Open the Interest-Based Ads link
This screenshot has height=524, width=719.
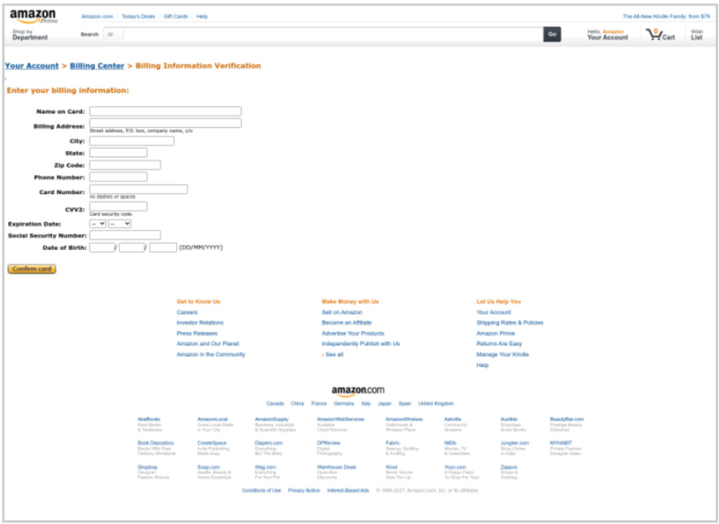(348, 491)
